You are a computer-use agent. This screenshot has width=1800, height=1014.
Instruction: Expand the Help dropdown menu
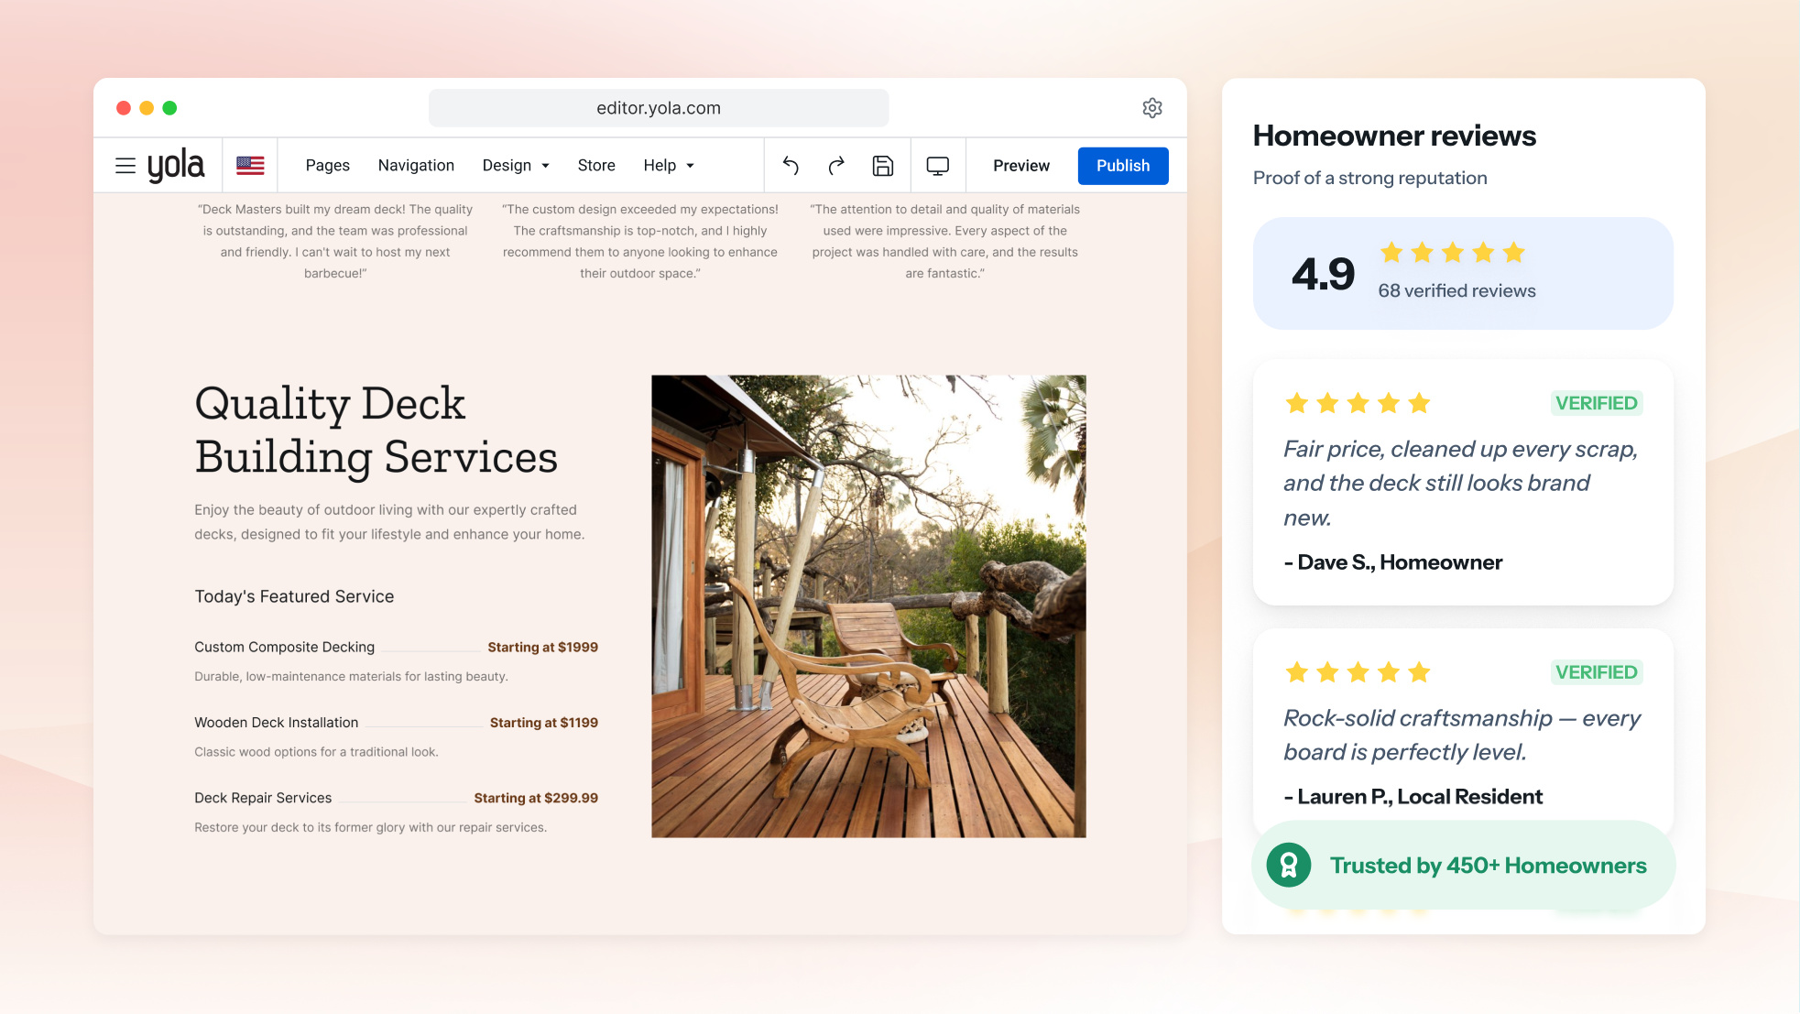pyautogui.click(x=669, y=166)
